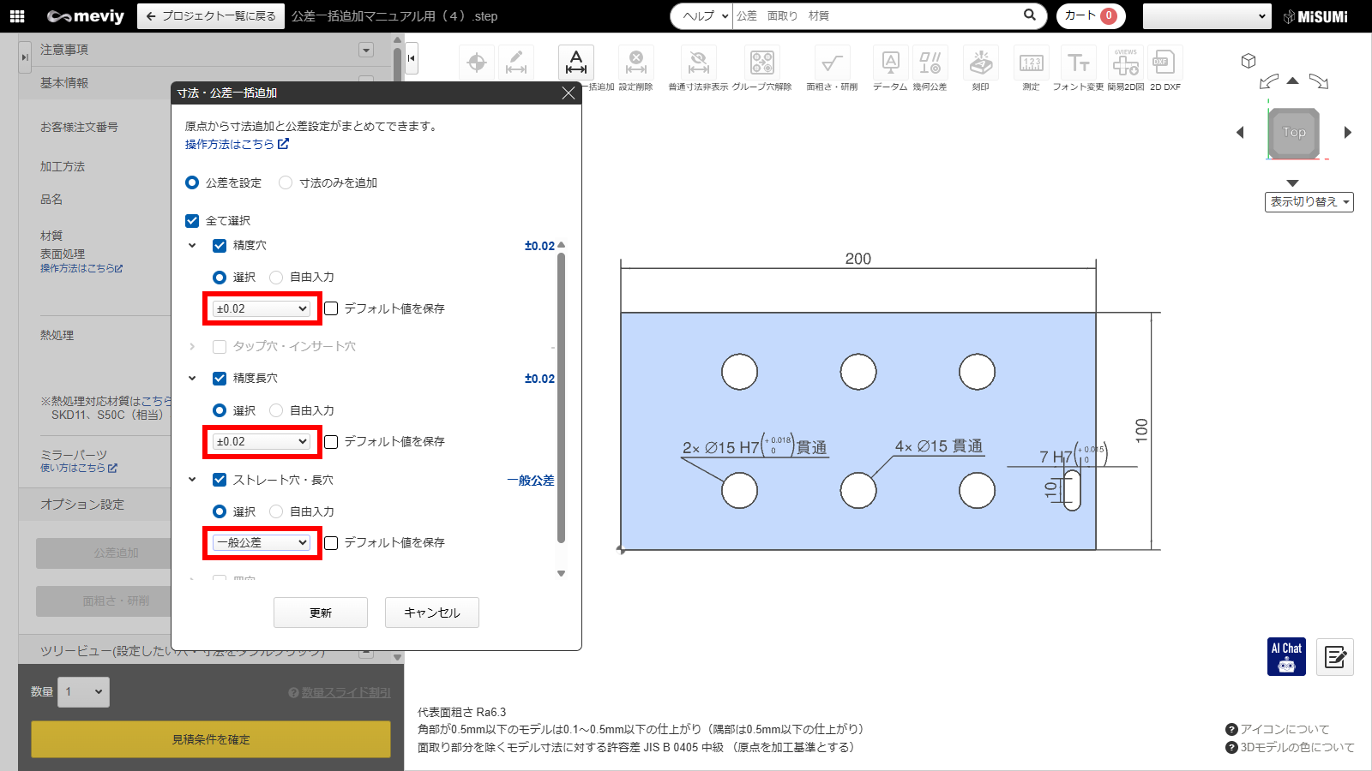Open the 操作方法はこちら link in dialog

coord(236,144)
